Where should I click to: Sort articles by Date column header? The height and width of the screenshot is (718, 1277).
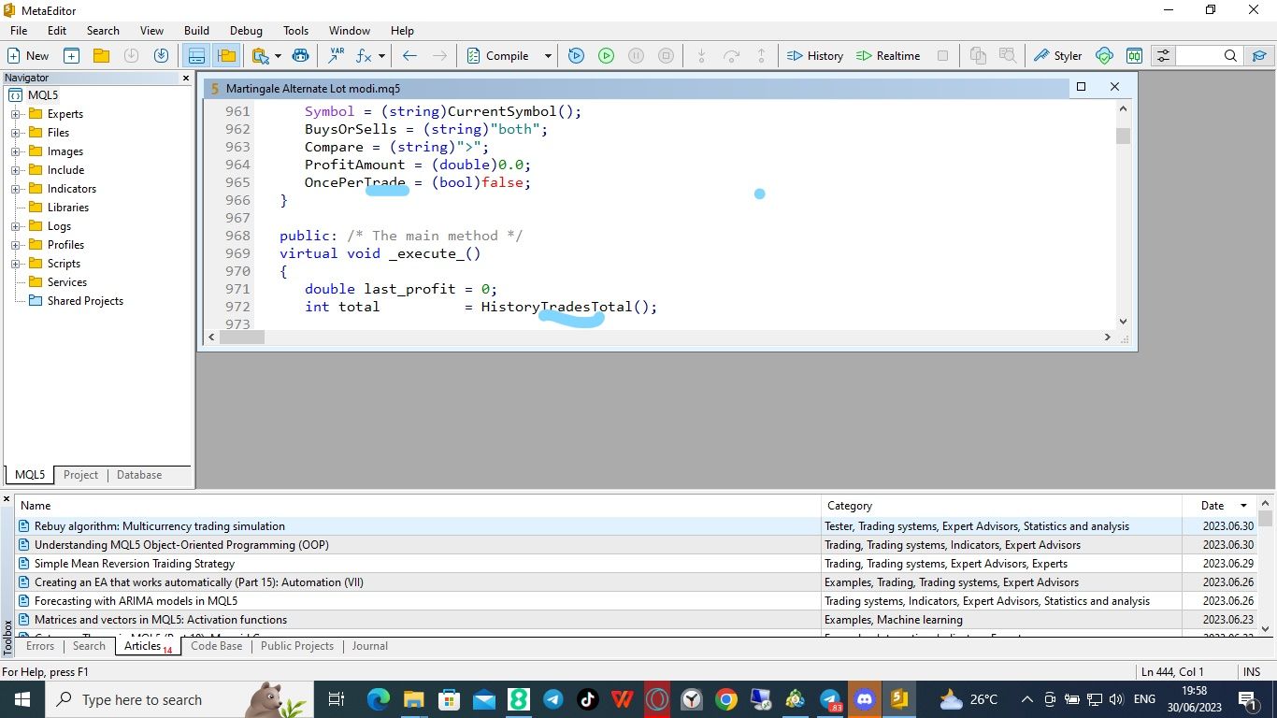pos(1219,506)
